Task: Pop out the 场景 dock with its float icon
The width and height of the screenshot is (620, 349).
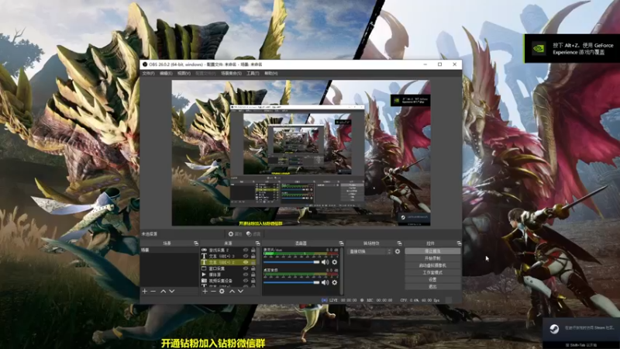Action: click(196, 244)
